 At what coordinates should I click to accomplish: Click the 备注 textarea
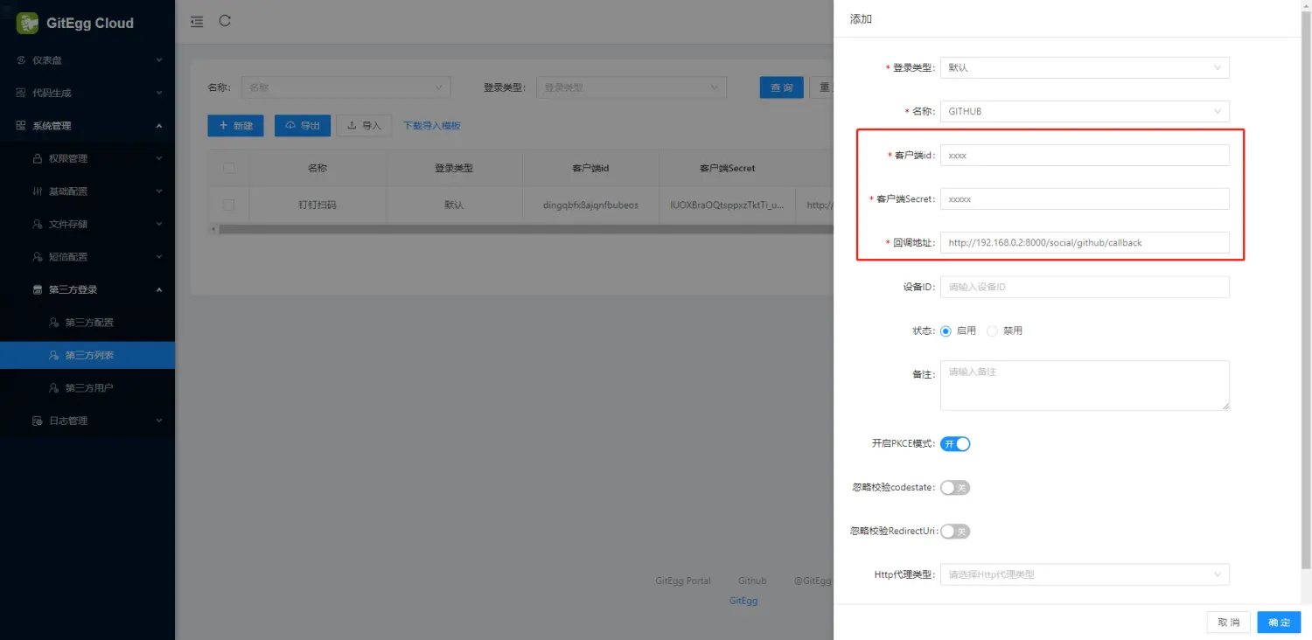pos(1085,386)
